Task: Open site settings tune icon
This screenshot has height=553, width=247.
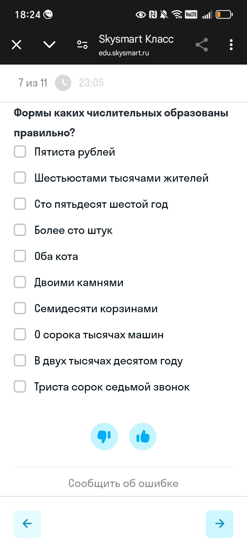Action: [82, 45]
